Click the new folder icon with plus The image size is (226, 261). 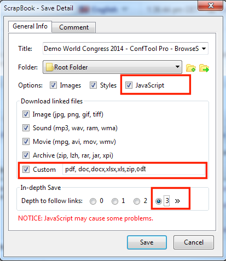190,68
